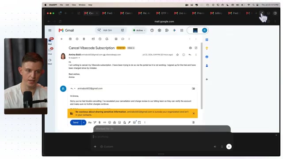Delete this conversation with trash icon
This screenshot has width=283, height=159.
click(84, 39)
